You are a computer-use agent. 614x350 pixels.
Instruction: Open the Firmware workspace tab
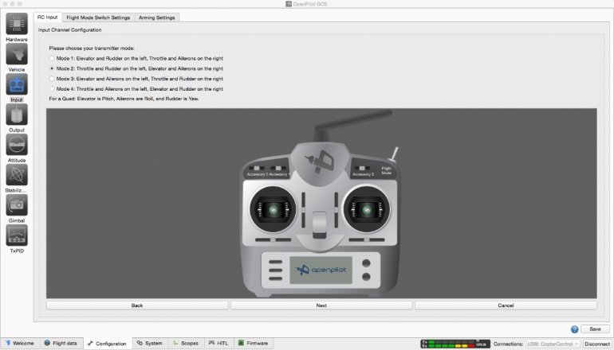click(x=253, y=344)
